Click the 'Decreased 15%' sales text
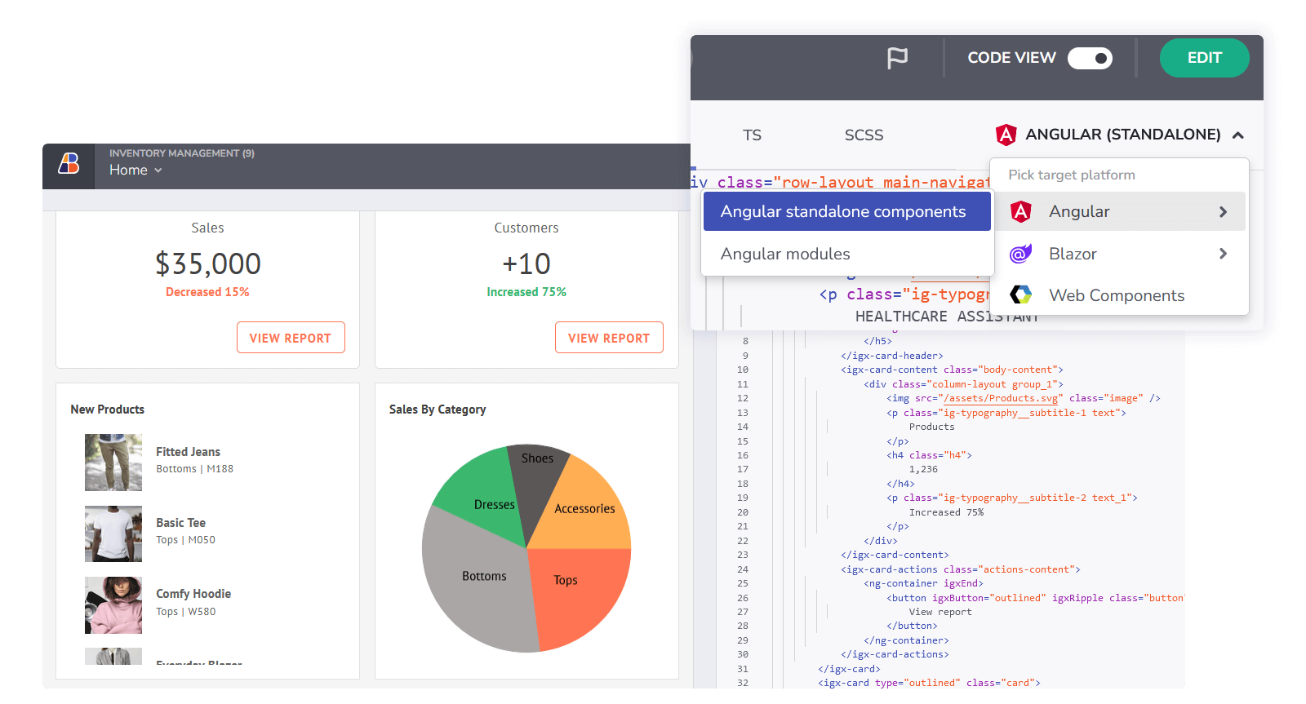The width and height of the screenshot is (1306, 704). (207, 292)
